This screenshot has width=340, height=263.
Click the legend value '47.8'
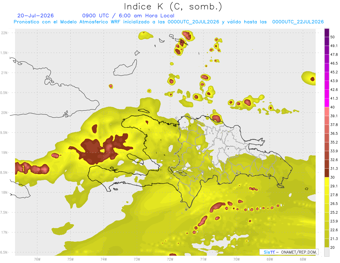tap(334, 54)
